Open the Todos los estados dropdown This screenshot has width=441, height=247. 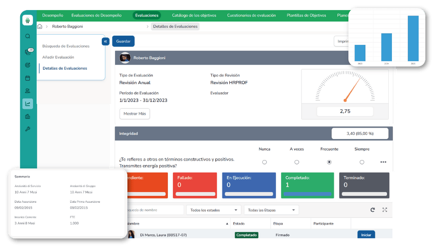(x=214, y=210)
